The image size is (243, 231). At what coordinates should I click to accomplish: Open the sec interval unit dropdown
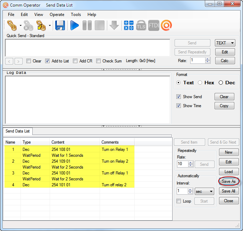(x=204, y=191)
